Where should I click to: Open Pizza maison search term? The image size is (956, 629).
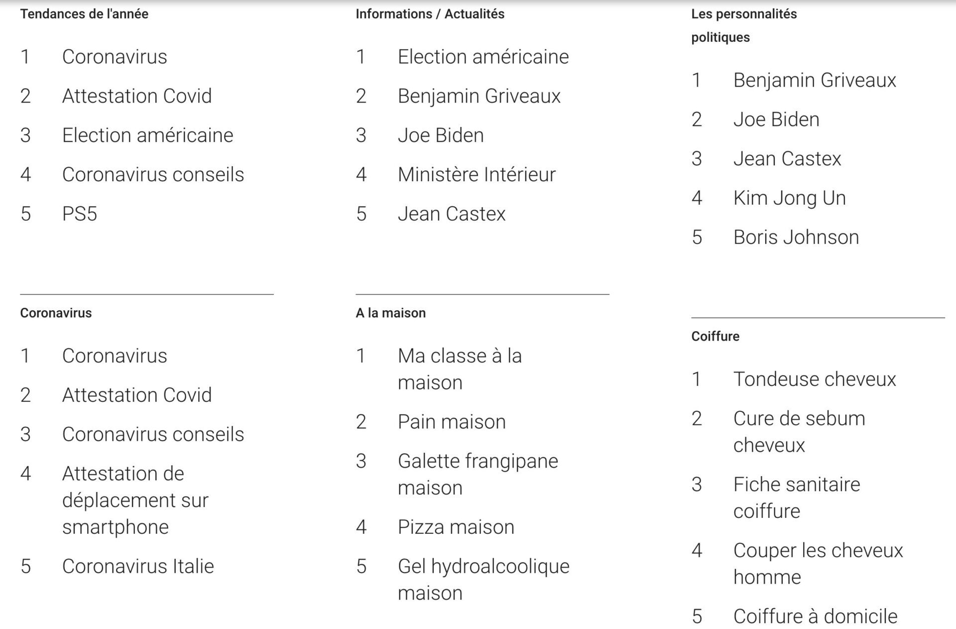click(x=456, y=527)
